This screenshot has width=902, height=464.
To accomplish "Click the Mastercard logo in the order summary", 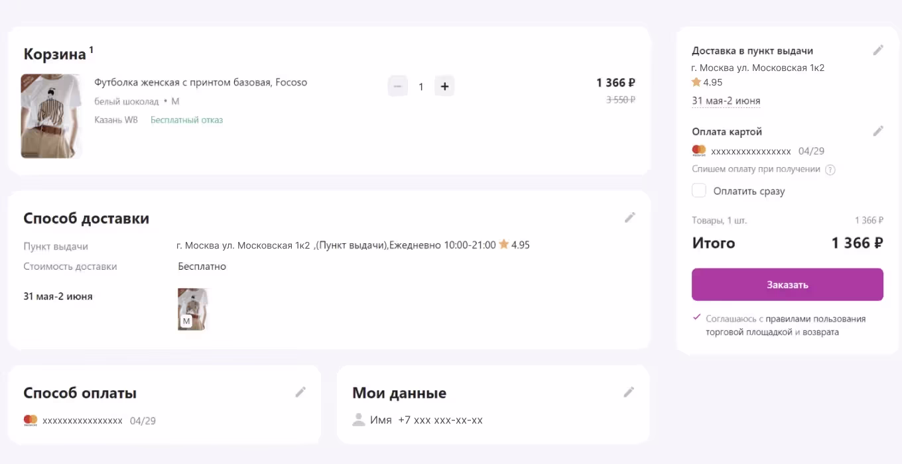I will [698, 150].
